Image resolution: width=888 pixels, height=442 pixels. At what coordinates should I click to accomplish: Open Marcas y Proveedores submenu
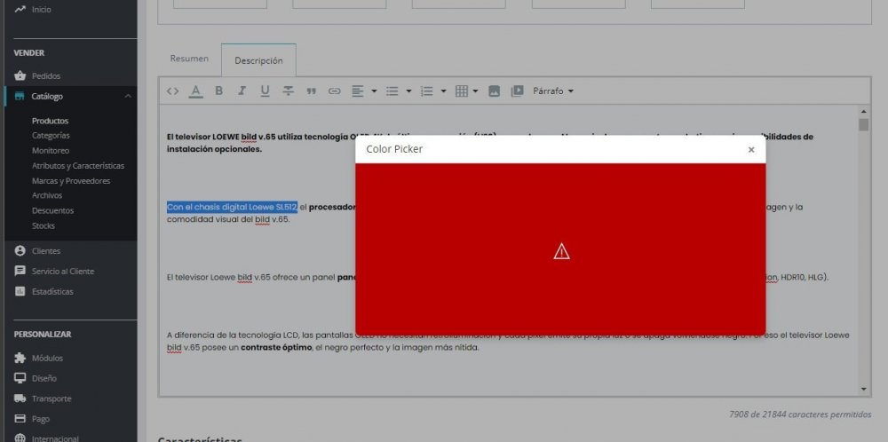point(71,181)
